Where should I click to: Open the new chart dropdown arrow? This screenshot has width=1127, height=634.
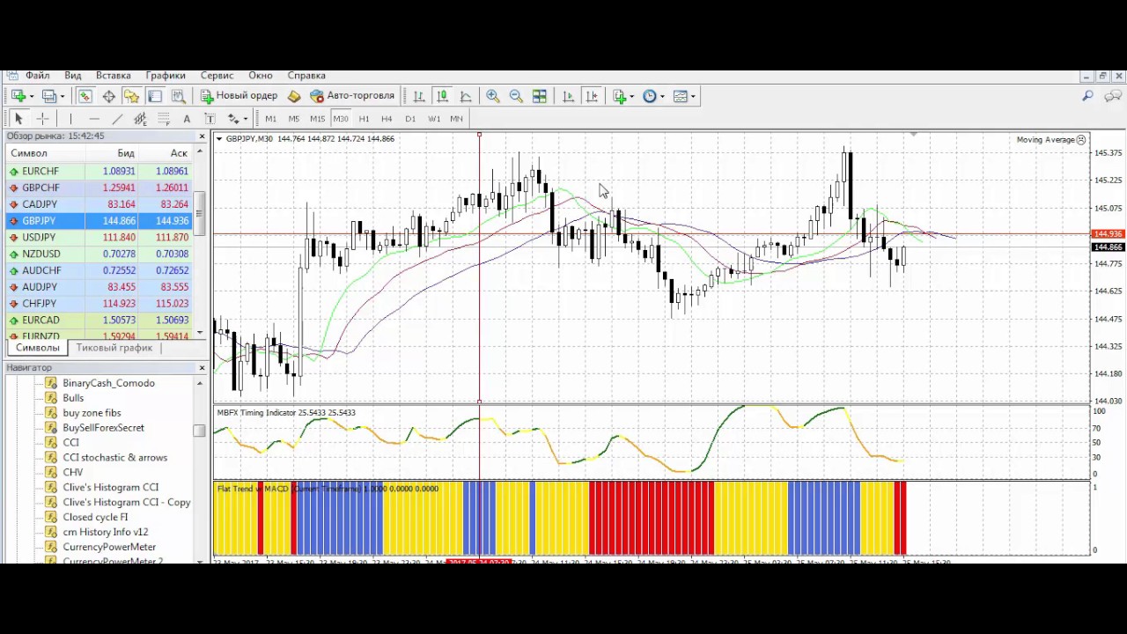(x=32, y=96)
